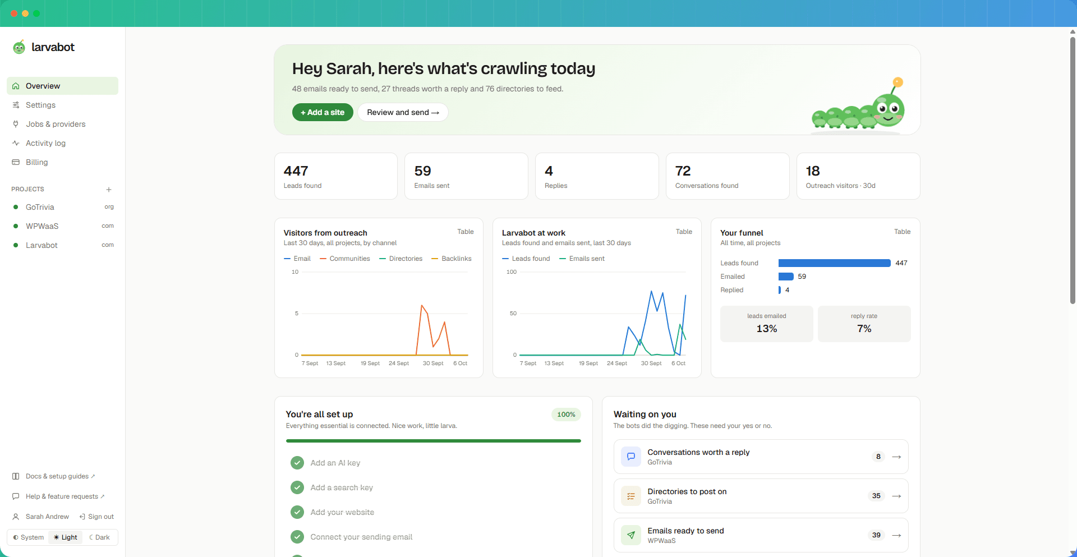Viewport: 1077px width, 557px height.
Task: Switch theme to System
Action: pyautogui.click(x=29, y=537)
